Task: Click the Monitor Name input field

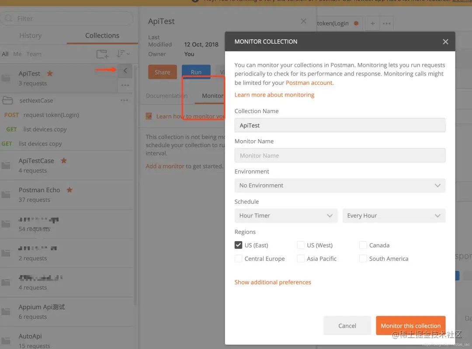Action: click(340, 155)
